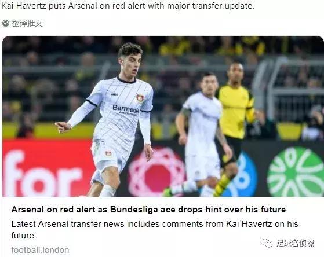Click the globe translate icon
Screen dimensions: 324x257
6,23
